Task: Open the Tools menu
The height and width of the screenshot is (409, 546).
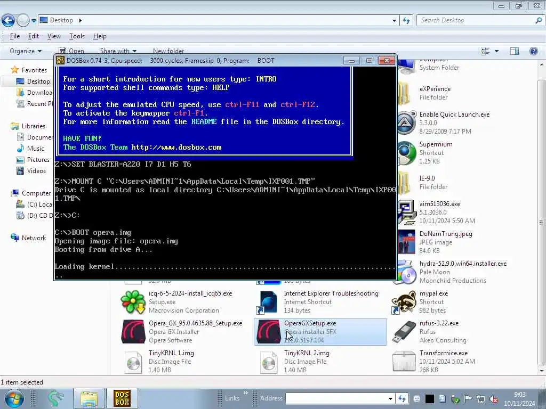Action: [77, 36]
